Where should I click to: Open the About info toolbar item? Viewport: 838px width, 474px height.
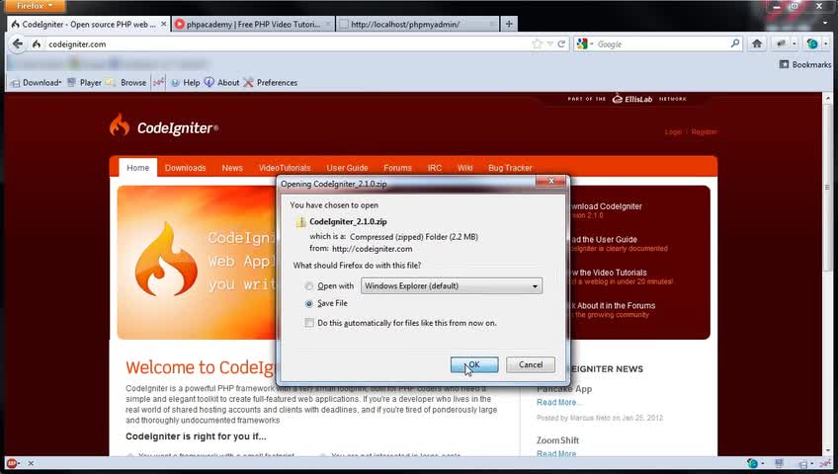tap(221, 82)
